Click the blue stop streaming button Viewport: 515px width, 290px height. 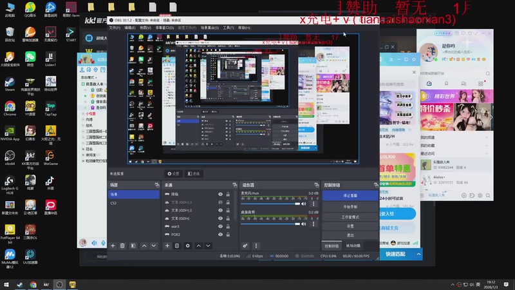point(350,195)
